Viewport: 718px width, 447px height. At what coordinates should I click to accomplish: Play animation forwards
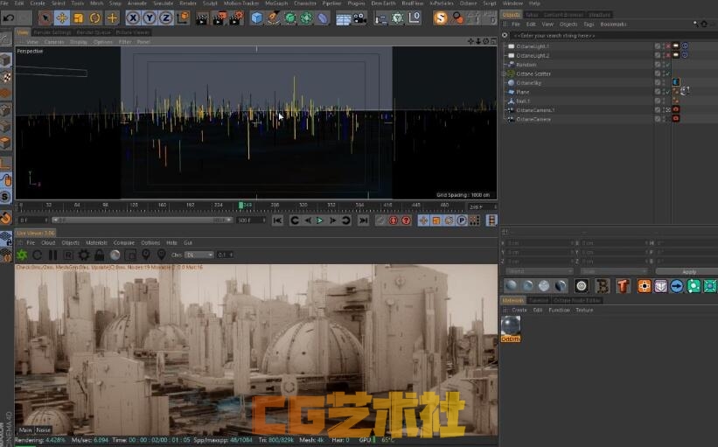320,220
